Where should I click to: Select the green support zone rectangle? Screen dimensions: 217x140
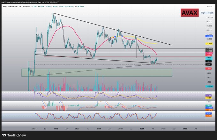pyautogui.click(x=97, y=73)
